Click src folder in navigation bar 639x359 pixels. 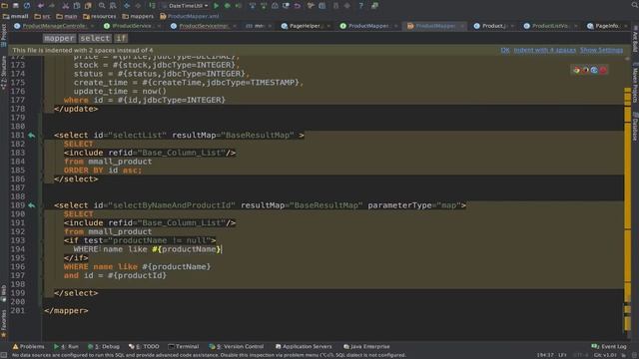[42, 16]
